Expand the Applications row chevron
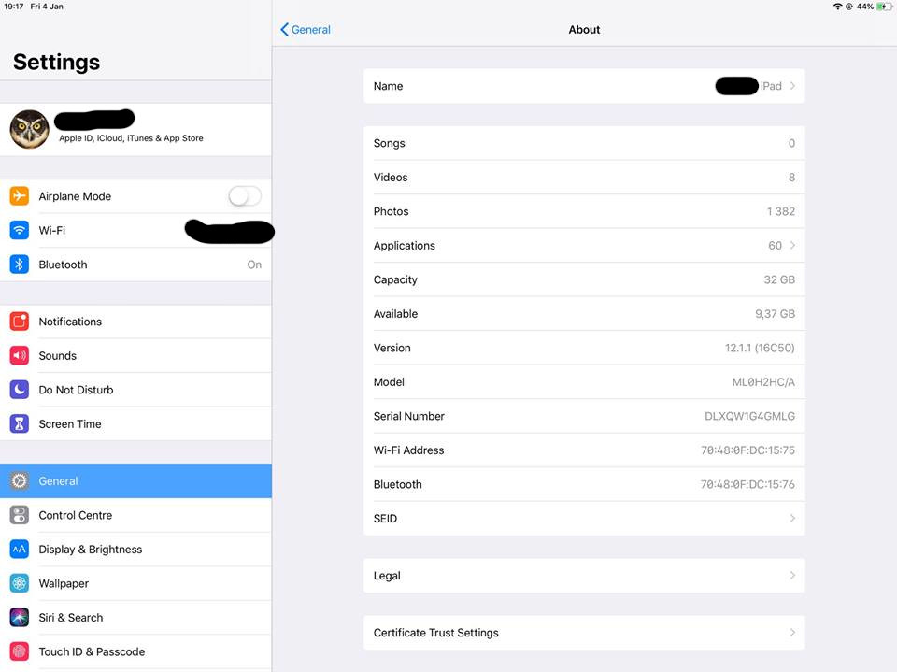Viewport: 897px width, 672px height. [793, 245]
